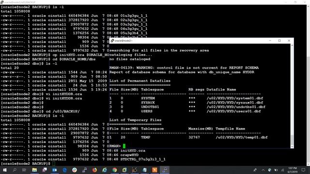This screenshot has height=174, width=310.
Task: Launch Google Chrome from the taskbar
Action: [x=114, y=170]
